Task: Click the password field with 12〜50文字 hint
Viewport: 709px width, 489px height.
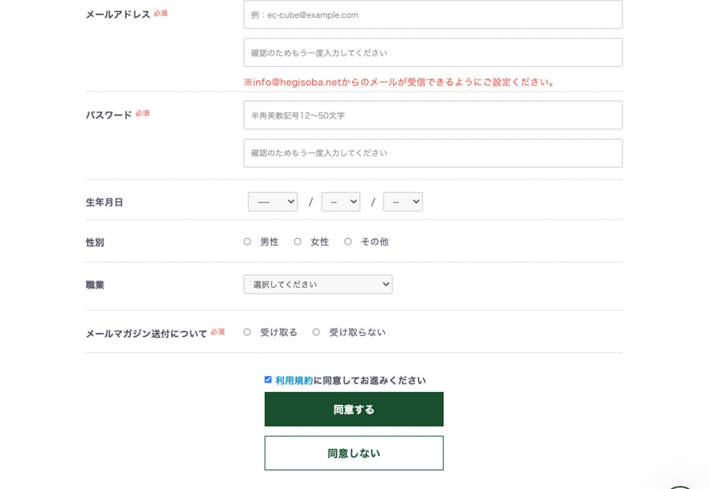Action: pyautogui.click(x=433, y=116)
